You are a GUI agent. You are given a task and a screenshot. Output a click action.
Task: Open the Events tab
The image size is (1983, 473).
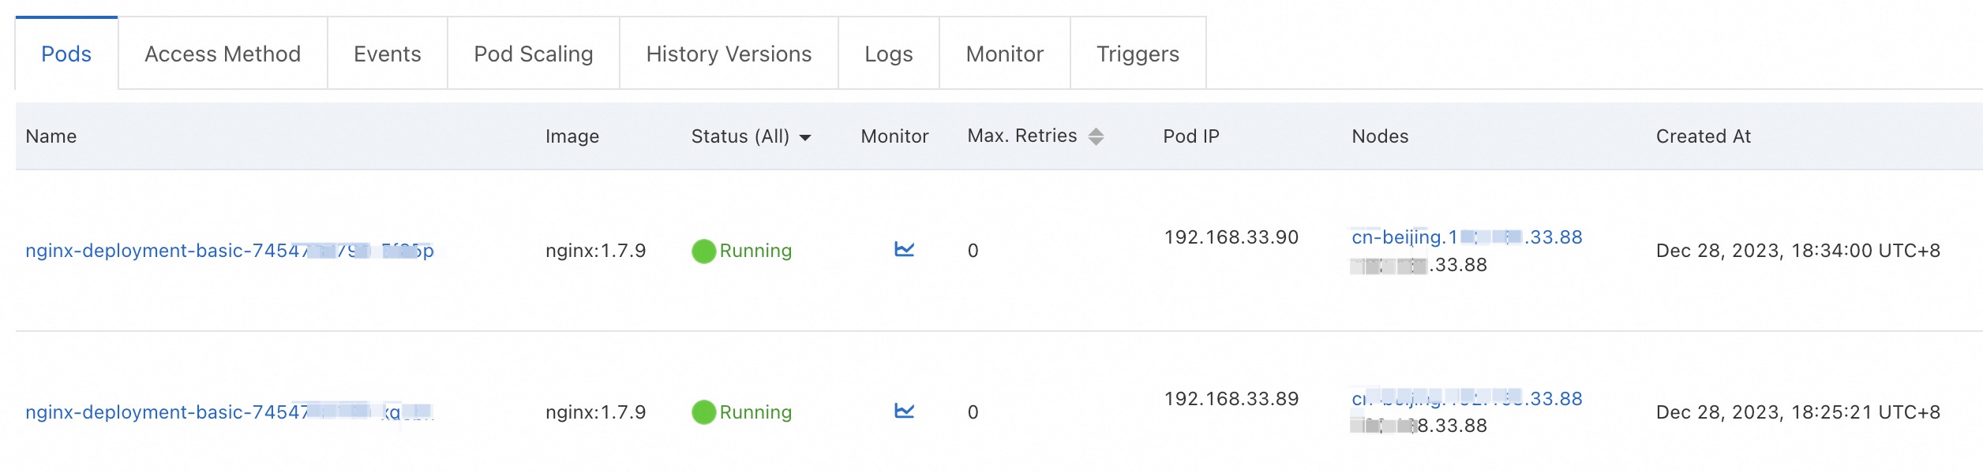tap(387, 54)
